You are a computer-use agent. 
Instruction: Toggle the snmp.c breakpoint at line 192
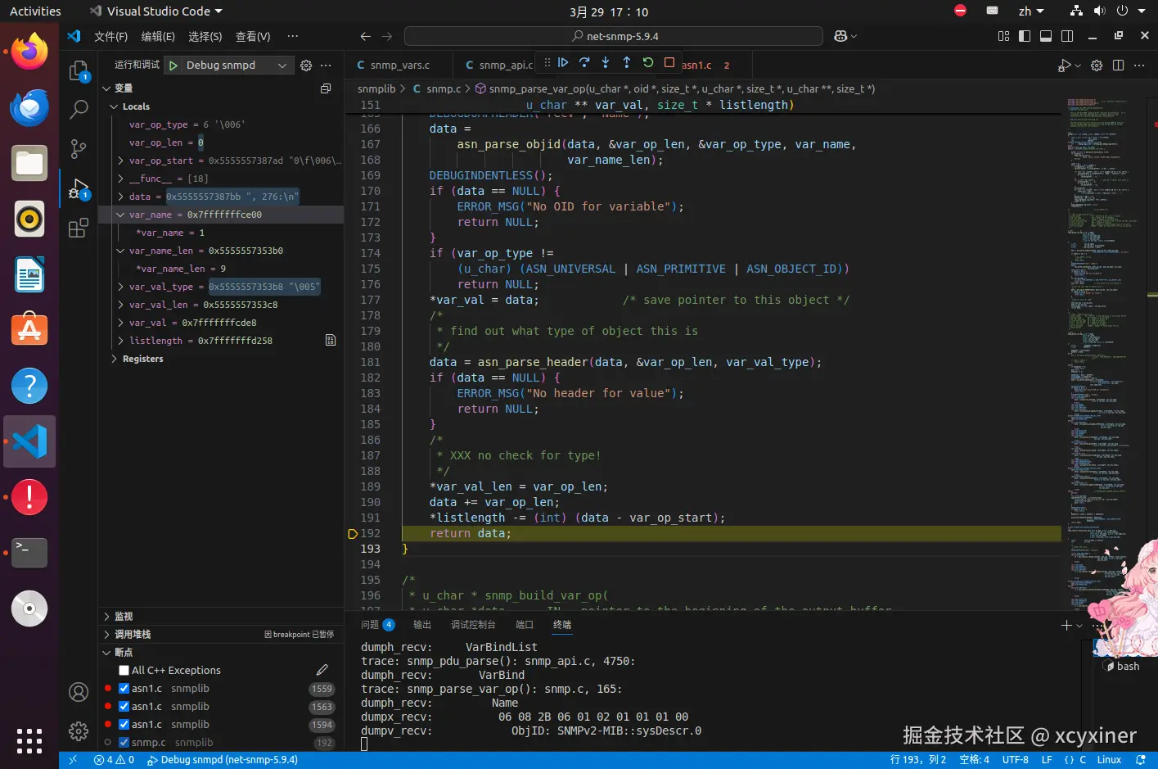124,743
